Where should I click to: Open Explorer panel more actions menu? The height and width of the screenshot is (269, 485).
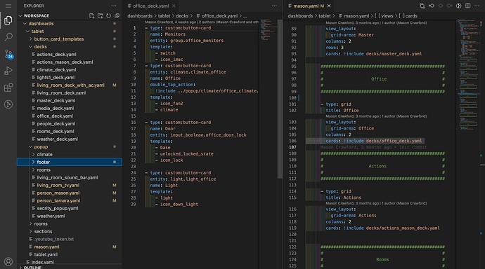[114, 6]
